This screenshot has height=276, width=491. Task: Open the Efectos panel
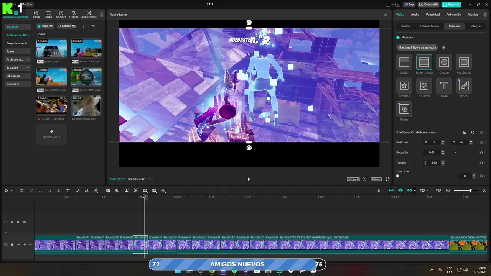pos(74,15)
